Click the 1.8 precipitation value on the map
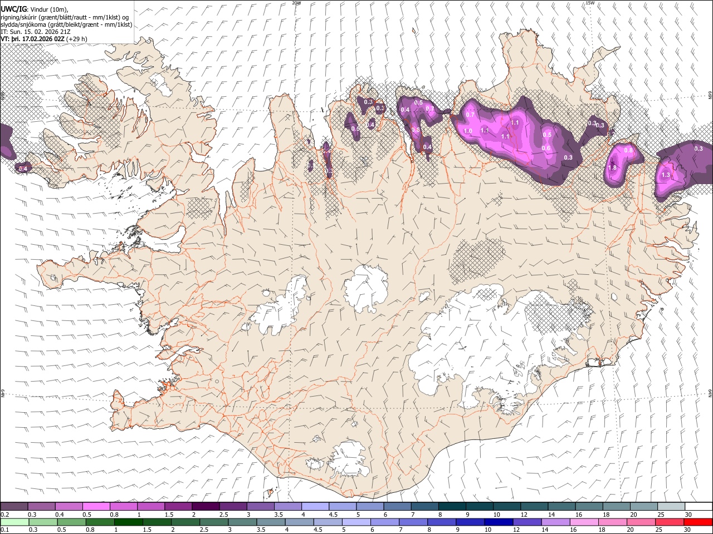The image size is (713, 534). click(612, 168)
